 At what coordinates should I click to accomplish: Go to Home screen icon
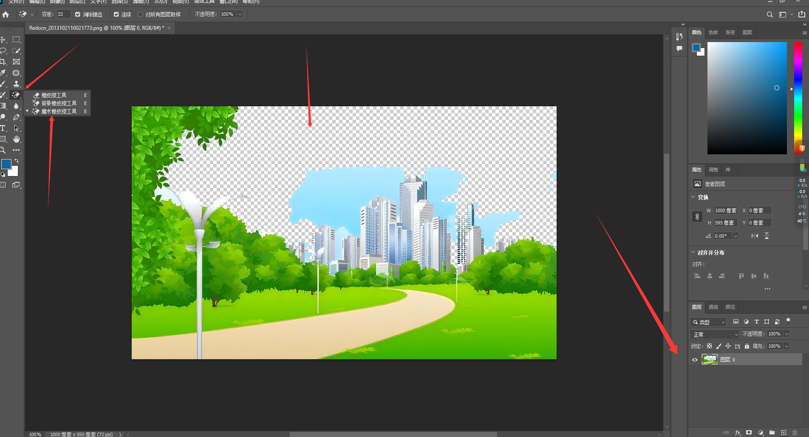pos(6,14)
